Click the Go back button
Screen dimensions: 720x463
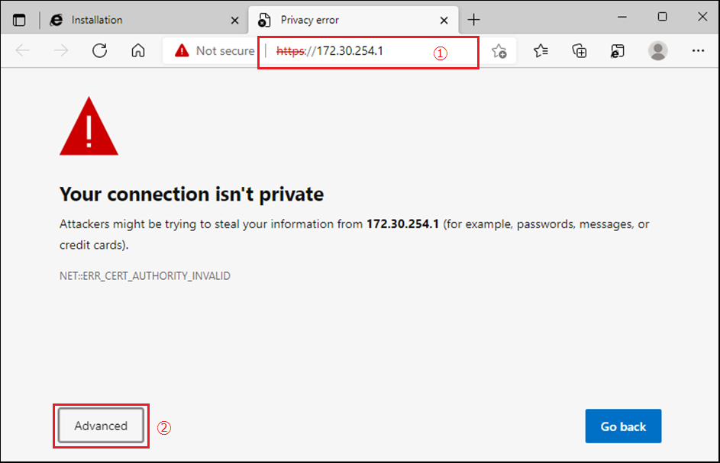(623, 426)
